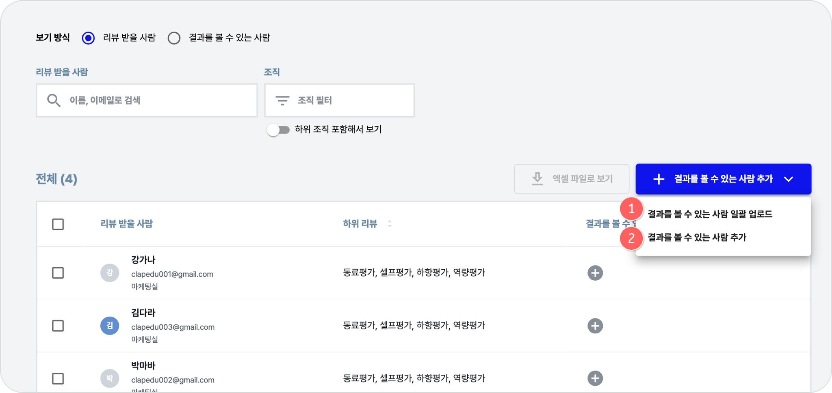Click the 하위 리뷰 sort arrows
The image size is (832, 393).
pyautogui.click(x=389, y=223)
